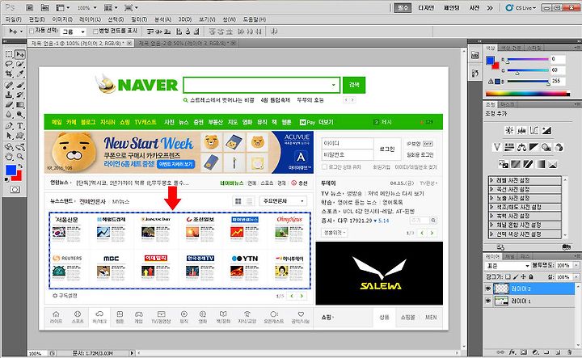
Task: Select the History Brush tool
Action: pos(20,95)
